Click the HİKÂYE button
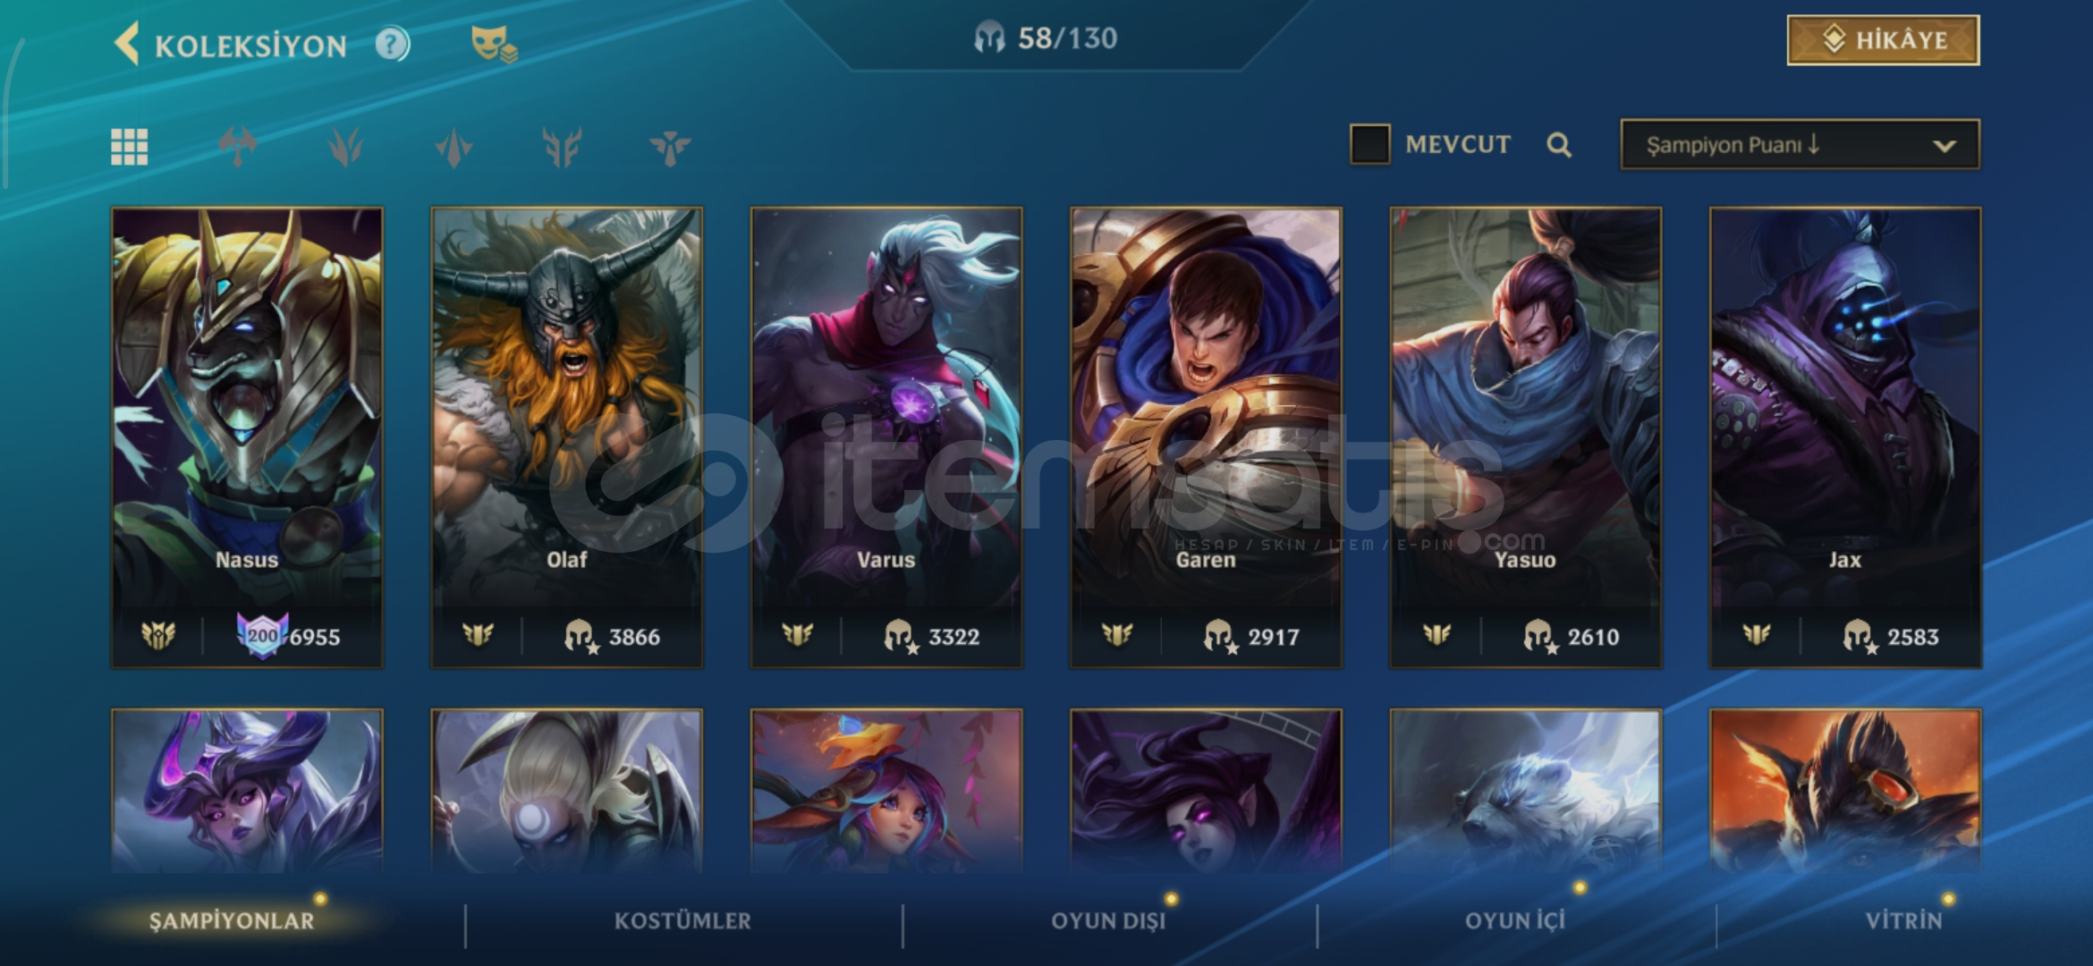The height and width of the screenshot is (966, 2093). [x=1883, y=40]
